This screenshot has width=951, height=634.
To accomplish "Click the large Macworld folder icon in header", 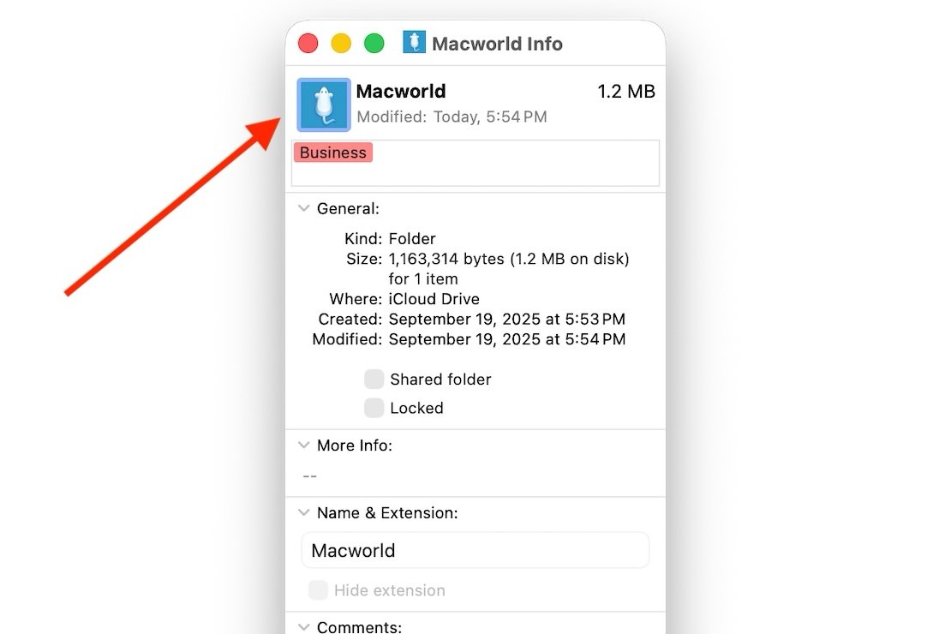I will coord(323,105).
